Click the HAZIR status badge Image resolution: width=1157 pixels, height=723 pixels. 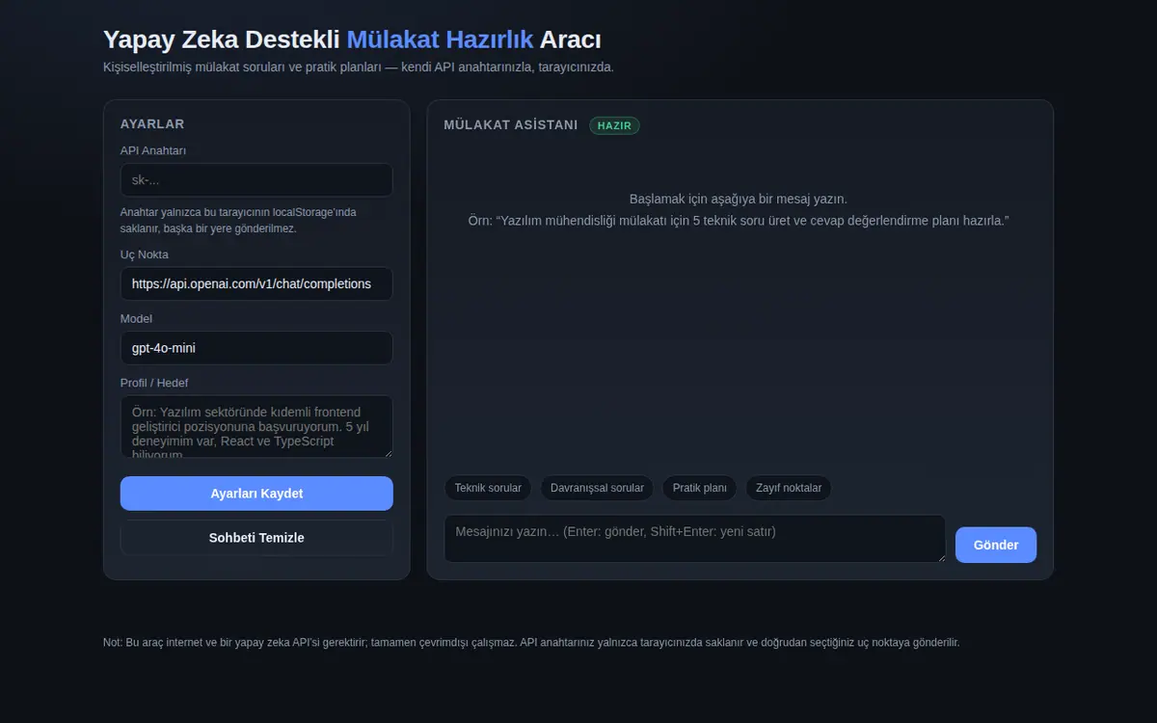tap(614, 125)
